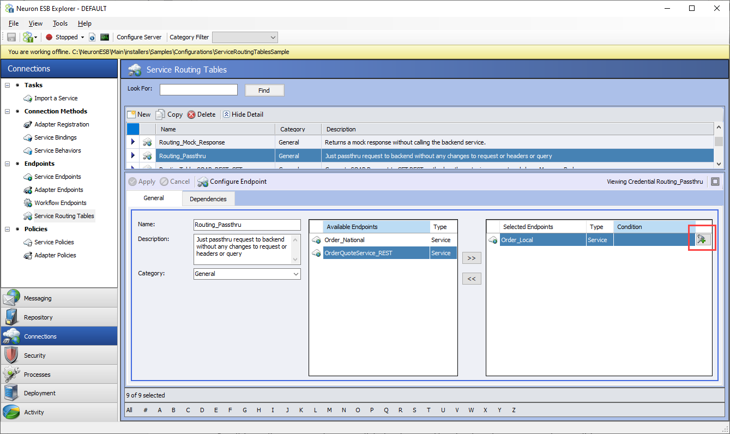The image size is (730, 434).
Task: Open the Stopped service status dropdown
Action: pos(82,37)
